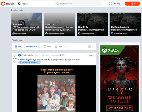Click the card view layout icon
142x112 pixels.
pyautogui.click(x=89, y=47)
